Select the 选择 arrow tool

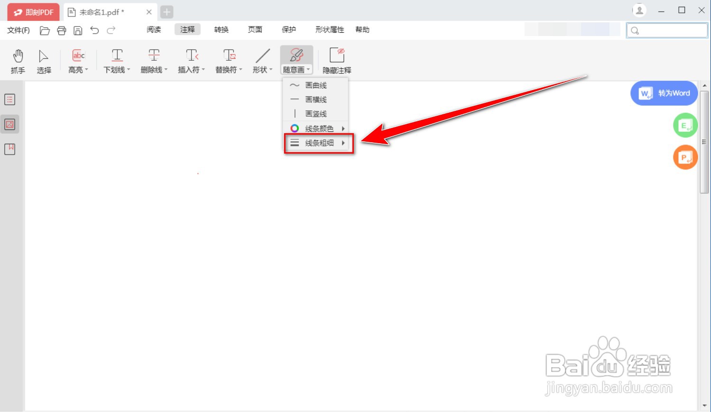44,61
